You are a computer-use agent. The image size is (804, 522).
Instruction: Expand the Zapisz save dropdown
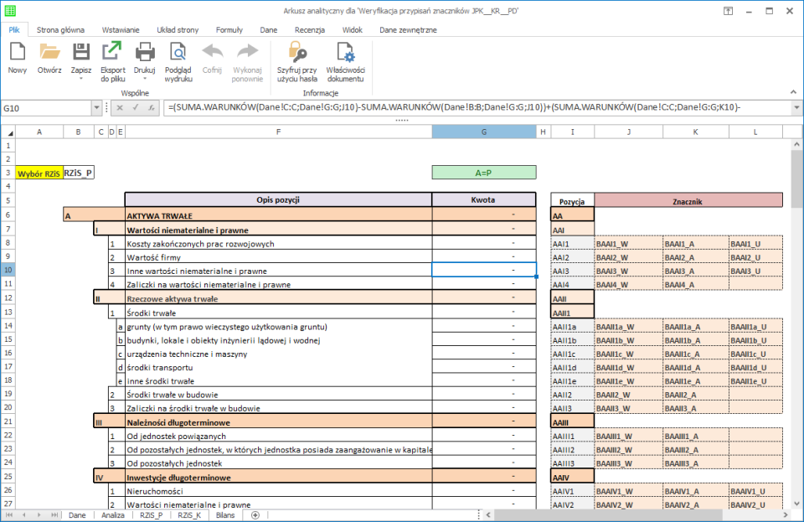(x=81, y=80)
